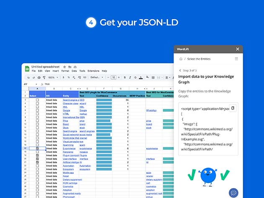Click the horizontal align icon
Image resolution: width=264 pixels, height=198 pixels.
(x=167, y=77)
